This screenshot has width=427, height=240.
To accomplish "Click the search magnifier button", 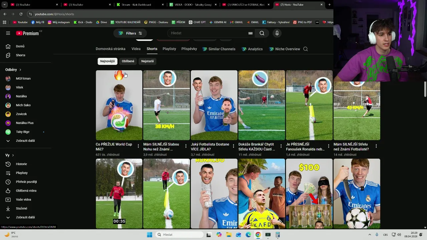I will 262,33.
